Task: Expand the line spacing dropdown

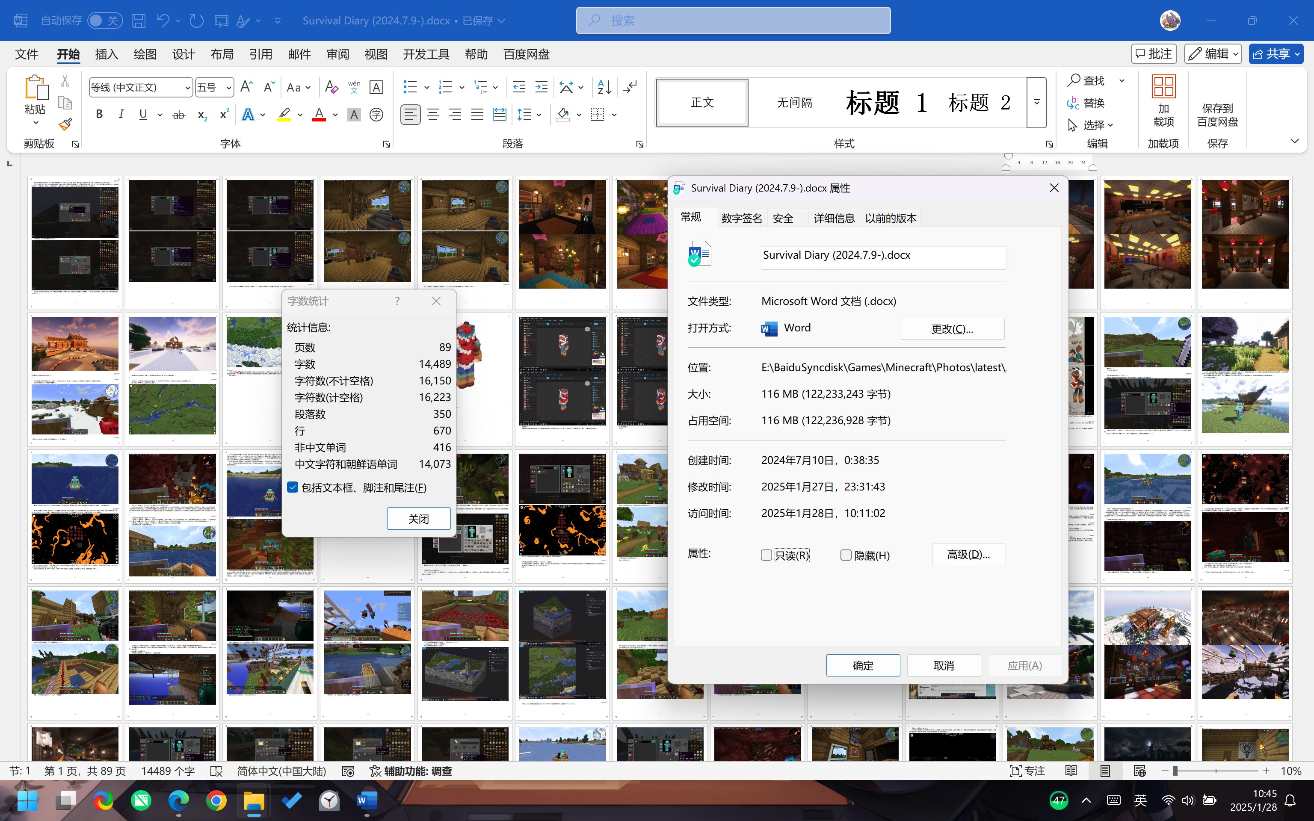Action: (x=539, y=115)
